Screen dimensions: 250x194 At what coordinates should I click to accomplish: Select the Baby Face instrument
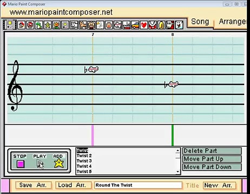click(109, 25)
